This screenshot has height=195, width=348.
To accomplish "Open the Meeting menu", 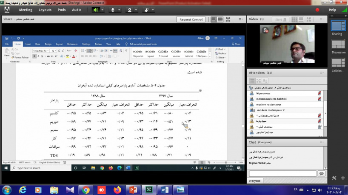I will pos(26,10).
